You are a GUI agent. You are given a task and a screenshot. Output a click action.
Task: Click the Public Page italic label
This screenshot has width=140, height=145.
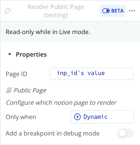(x=30, y=90)
